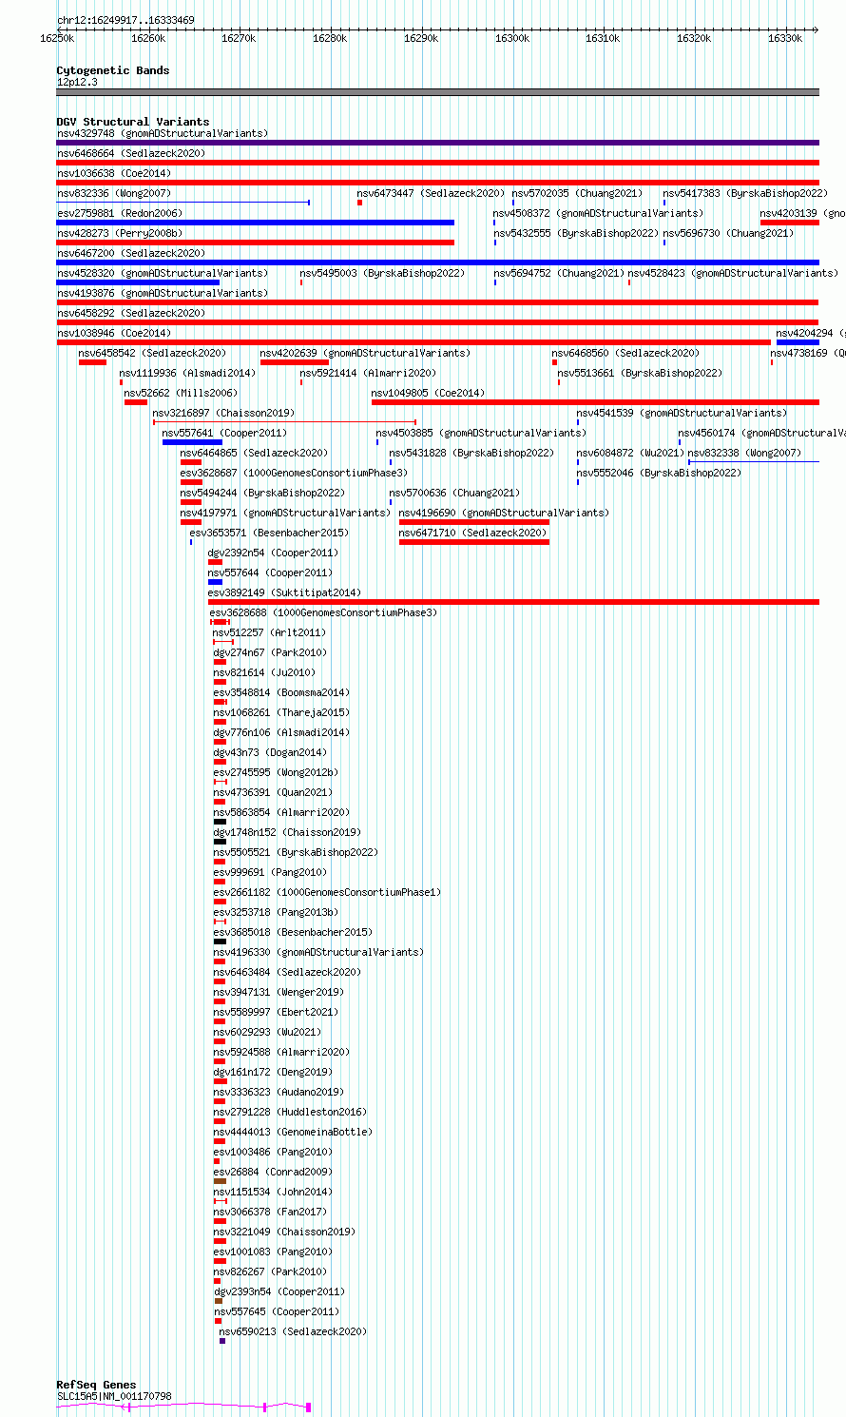Click nsv5696730 (Chuang2021) label
This screenshot has width=846, height=1417.
point(728,233)
